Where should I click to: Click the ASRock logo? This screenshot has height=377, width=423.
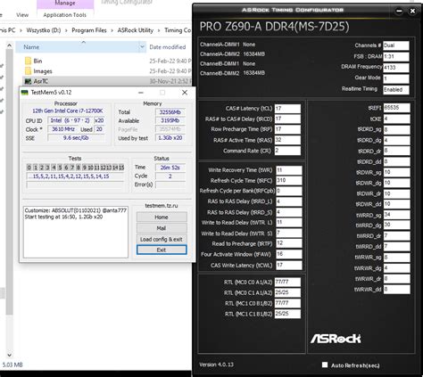336,339
